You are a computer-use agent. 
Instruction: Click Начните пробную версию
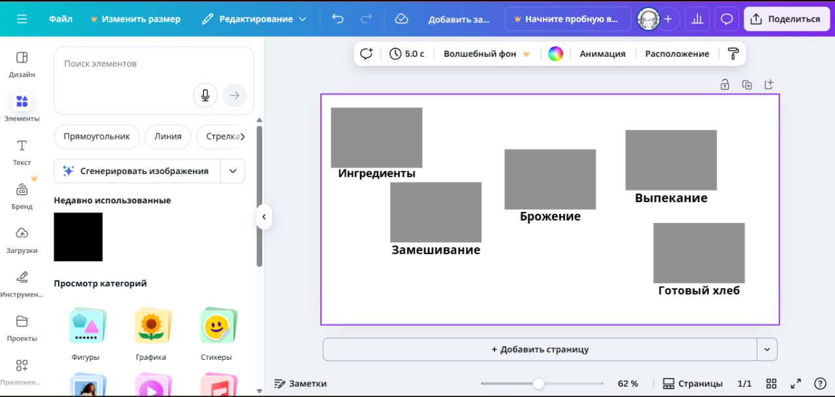pyautogui.click(x=567, y=18)
